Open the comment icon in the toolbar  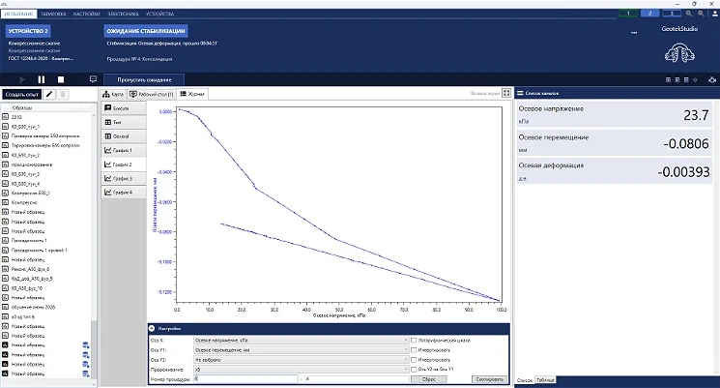[93, 79]
